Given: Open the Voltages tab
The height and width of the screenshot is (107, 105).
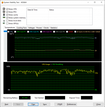Looking at the screenshot, I should (x=31, y=28).
